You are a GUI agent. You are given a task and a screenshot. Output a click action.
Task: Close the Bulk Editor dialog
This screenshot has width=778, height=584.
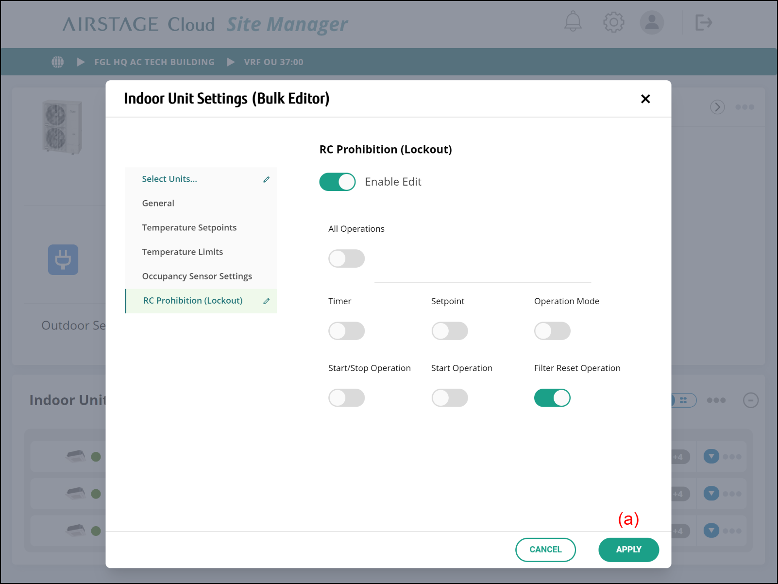pyautogui.click(x=645, y=99)
